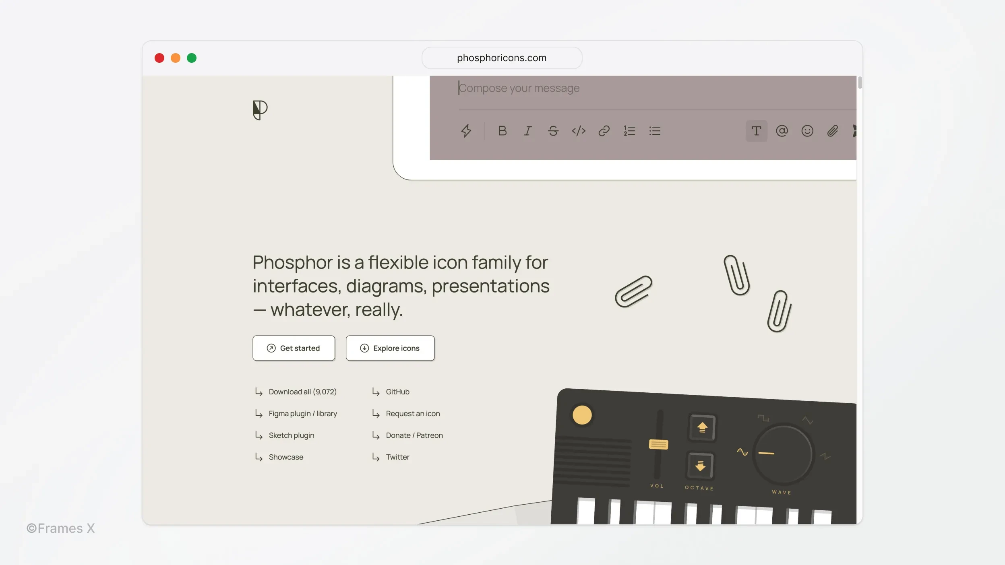This screenshot has height=565, width=1005.
Task: Insert a hyperlink using link icon
Action: (x=603, y=130)
